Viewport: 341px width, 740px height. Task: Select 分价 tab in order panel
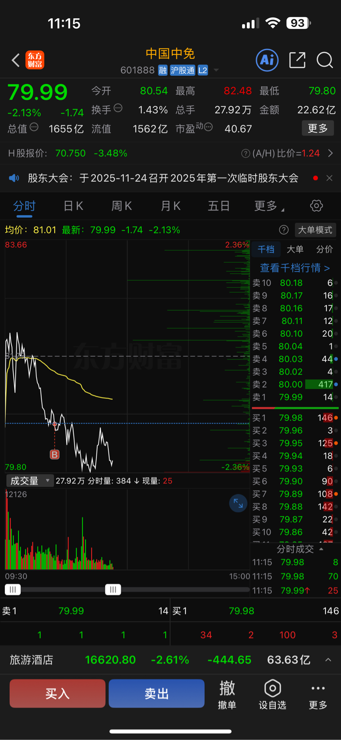coord(325,249)
